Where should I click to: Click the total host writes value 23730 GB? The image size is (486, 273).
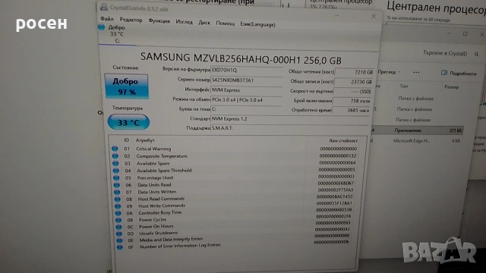click(354, 82)
